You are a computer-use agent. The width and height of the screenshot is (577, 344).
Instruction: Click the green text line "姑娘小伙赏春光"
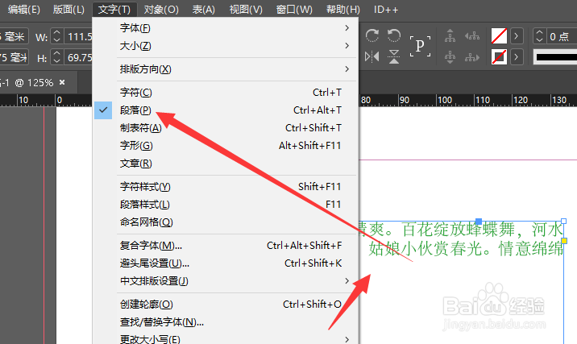425,249
